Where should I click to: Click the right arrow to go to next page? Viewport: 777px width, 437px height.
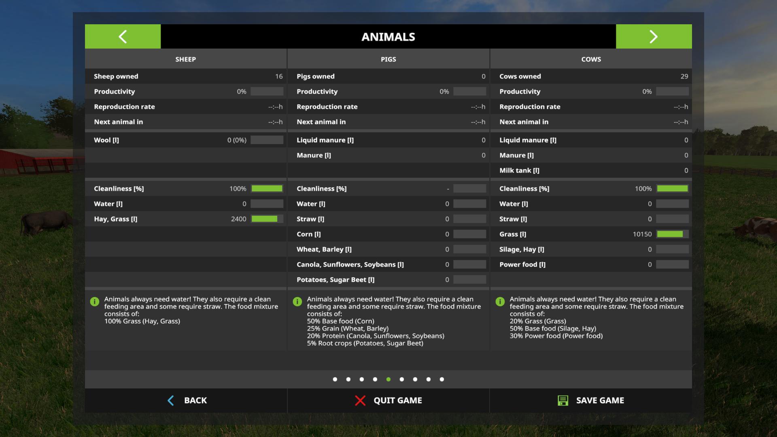654,36
